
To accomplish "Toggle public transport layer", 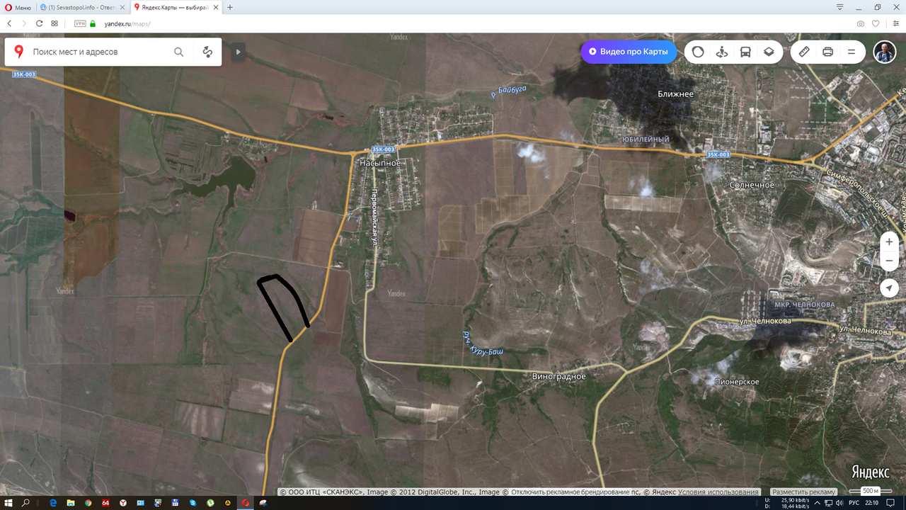I will 745,52.
